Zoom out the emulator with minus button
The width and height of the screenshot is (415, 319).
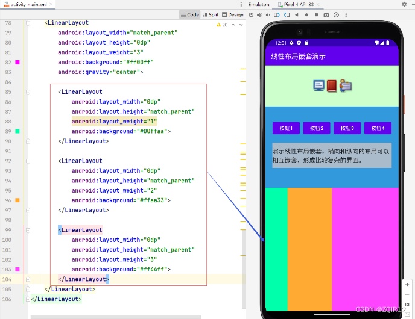407,295
